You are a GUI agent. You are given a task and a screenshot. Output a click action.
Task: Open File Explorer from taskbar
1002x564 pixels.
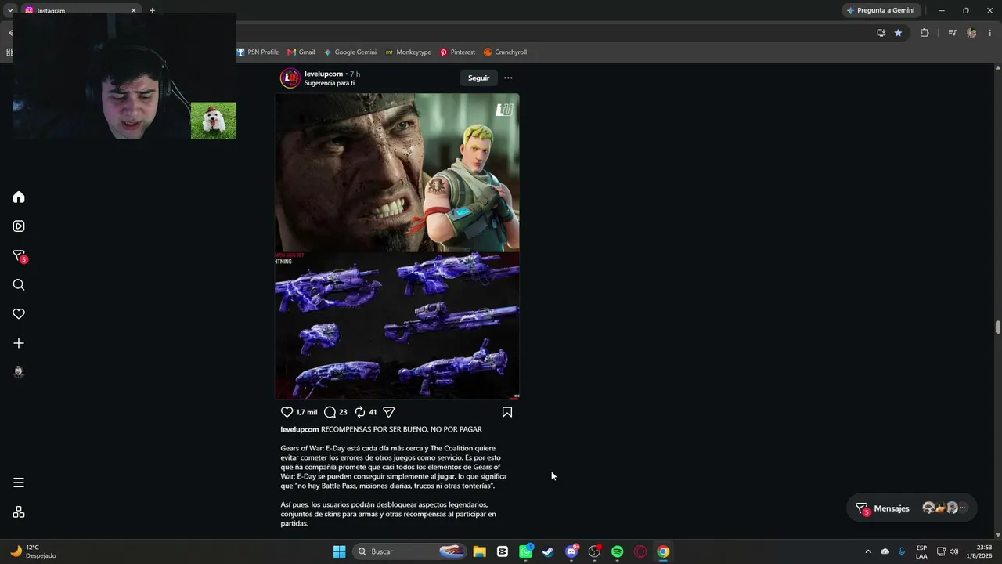point(479,551)
